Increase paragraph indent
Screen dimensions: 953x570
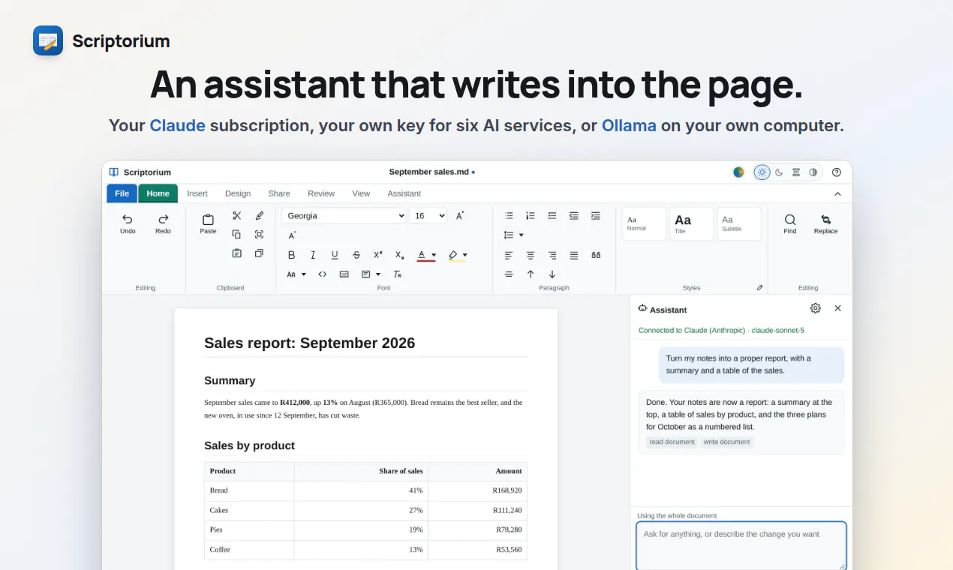coord(596,216)
